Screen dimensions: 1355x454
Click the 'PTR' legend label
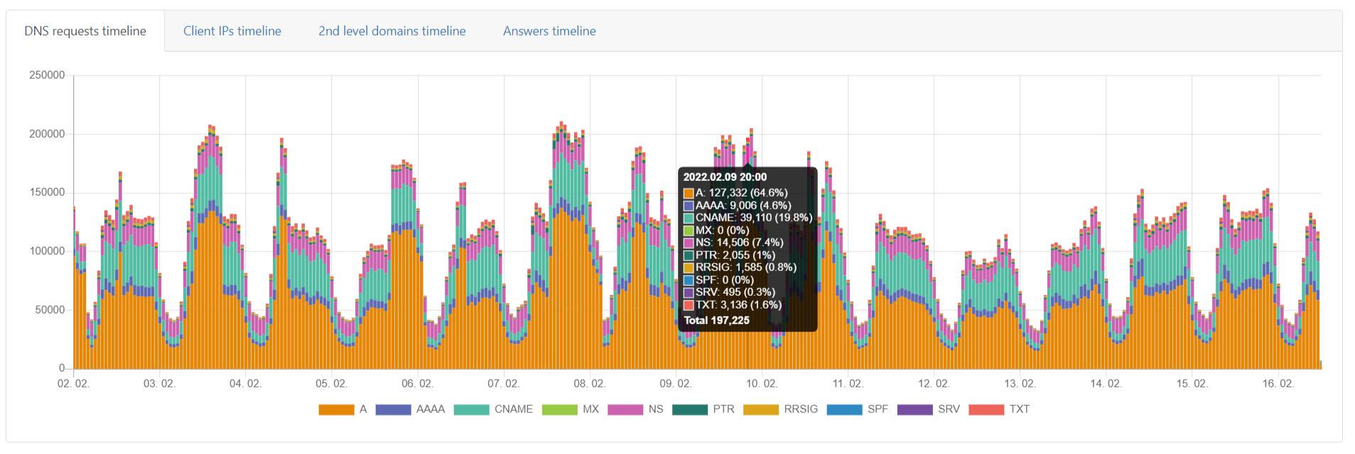(x=724, y=409)
